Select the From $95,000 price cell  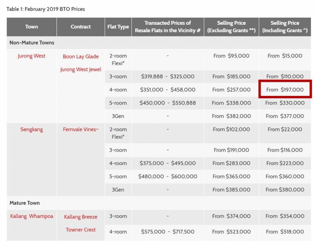(231, 56)
